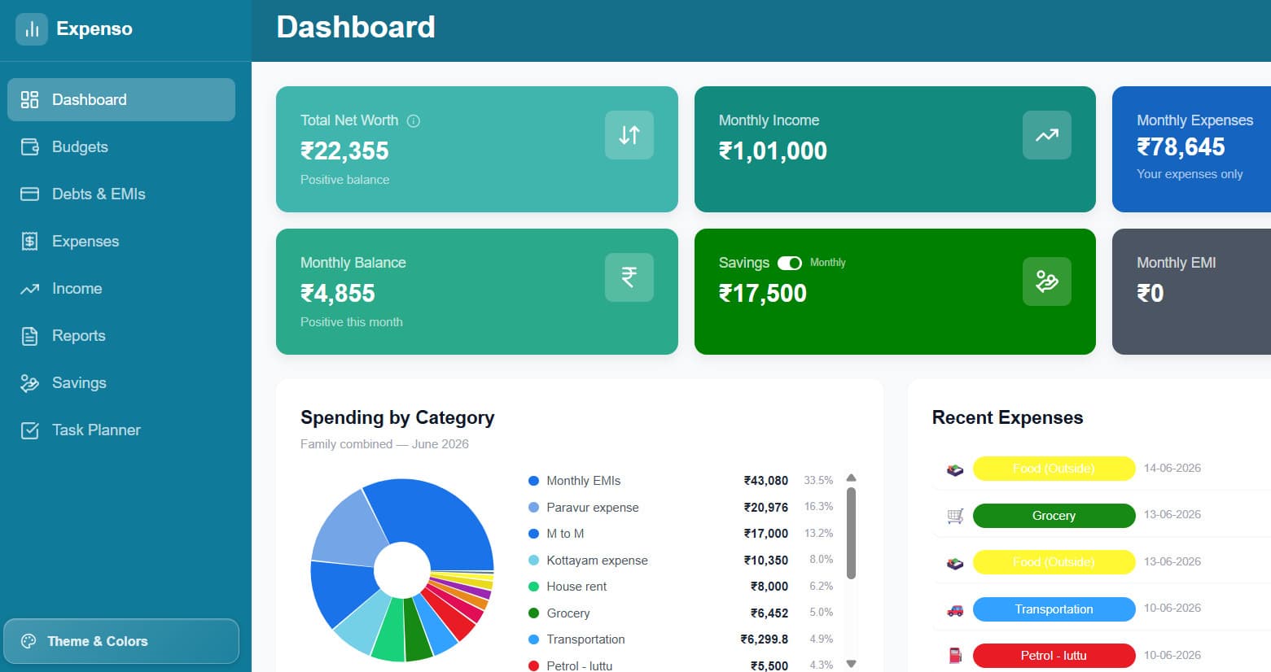This screenshot has width=1271, height=672.
Task: Click the blue Transportation category tag
Action: [x=1054, y=609]
